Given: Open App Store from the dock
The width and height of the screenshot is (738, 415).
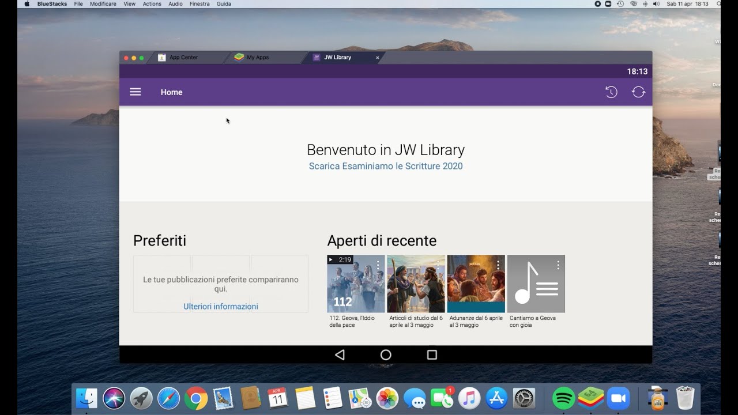Looking at the screenshot, I should point(496,398).
